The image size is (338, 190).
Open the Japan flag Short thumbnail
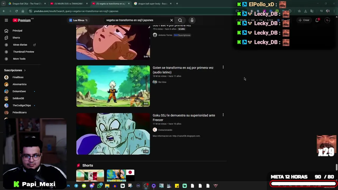[x=121, y=176]
